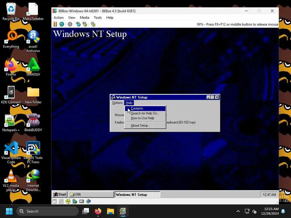Screen dimensions: 291x218
Task: Click the 86Box taskbar icon
Action: click(123, 211)
